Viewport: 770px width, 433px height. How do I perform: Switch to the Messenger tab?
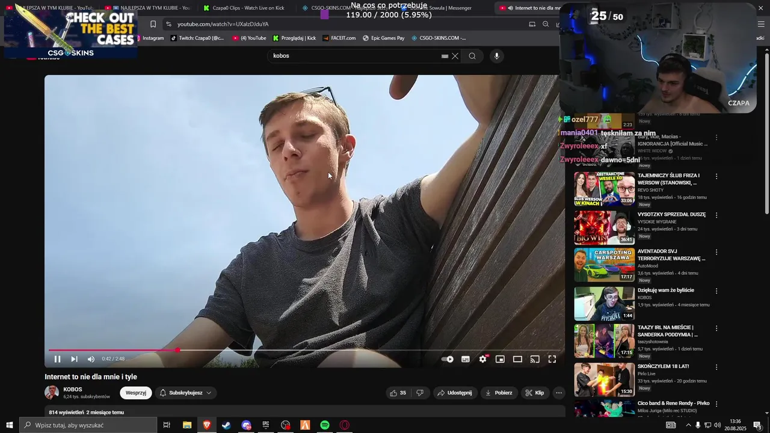point(445,8)
